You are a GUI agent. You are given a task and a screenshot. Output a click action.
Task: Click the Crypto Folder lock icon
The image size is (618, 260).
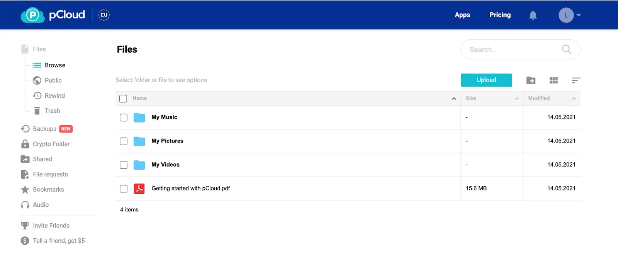[25, 144]
